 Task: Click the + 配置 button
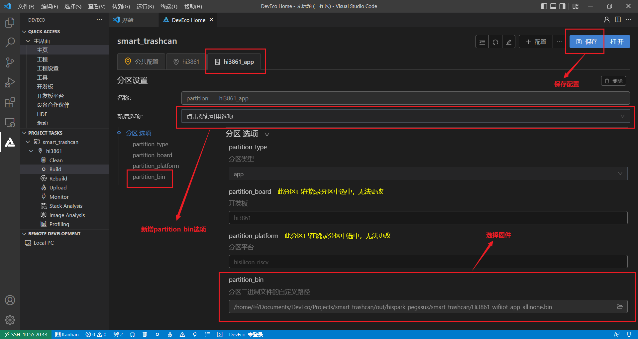(x=536, y=42)
